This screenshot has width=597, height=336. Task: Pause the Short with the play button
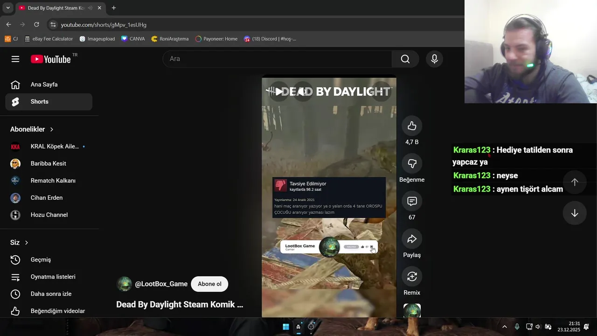pos(278,91)
